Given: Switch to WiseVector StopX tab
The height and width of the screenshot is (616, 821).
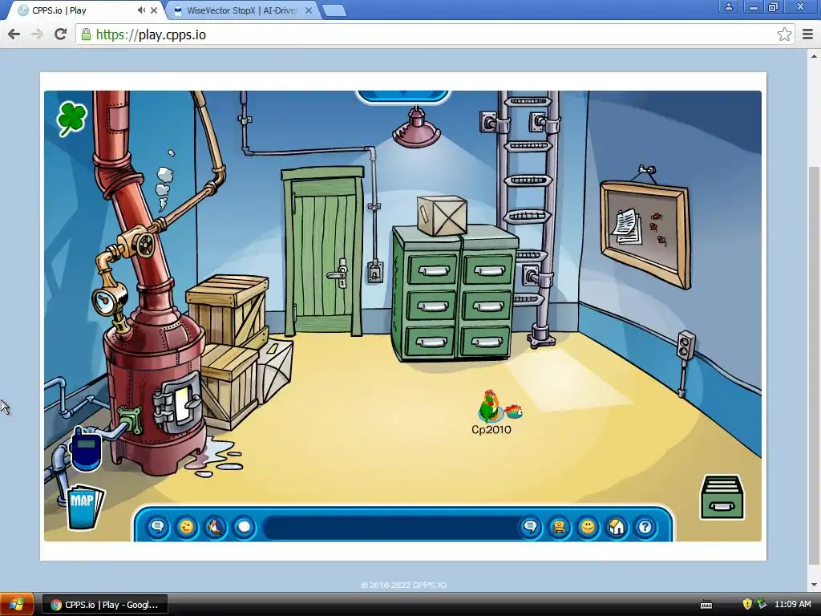Looking at the screenshot, I should click(241, 10).
